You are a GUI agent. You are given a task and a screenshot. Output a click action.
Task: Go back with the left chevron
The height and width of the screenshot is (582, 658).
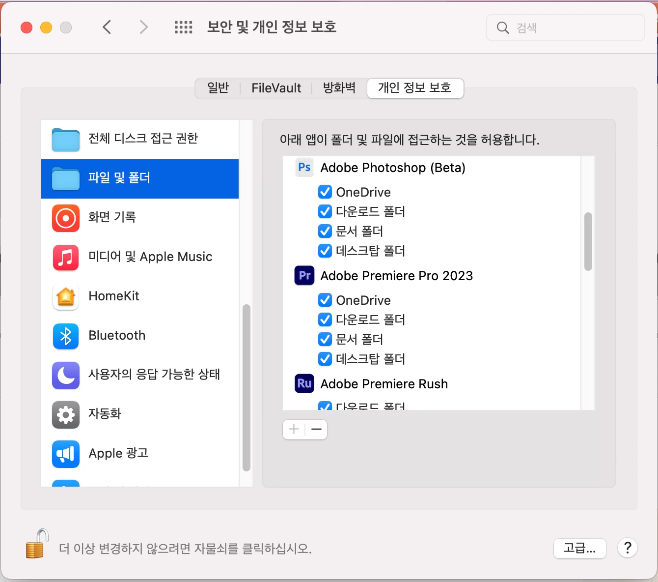pyautogui.click(x=107, y=27)
